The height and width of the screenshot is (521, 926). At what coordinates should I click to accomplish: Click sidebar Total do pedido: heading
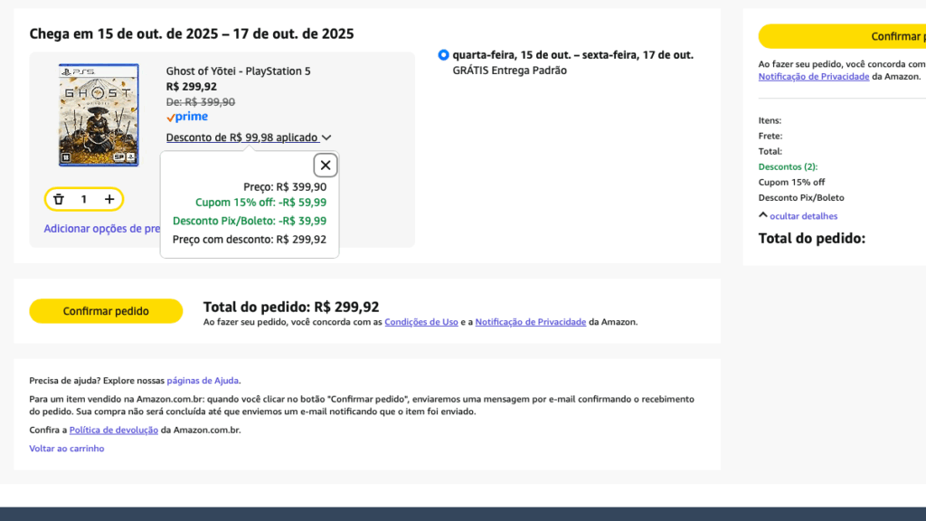pos(811,239)
